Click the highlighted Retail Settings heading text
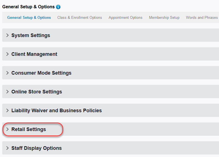Image resolution: width=219 pixels, height=157 pixels. 29,129
